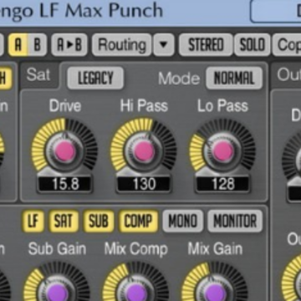The image size is (301, 301).
Task: Click the Mix Gain label
Action: pos(215,249)
